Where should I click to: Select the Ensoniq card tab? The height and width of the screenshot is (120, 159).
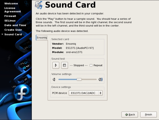(x=42, y=38)
